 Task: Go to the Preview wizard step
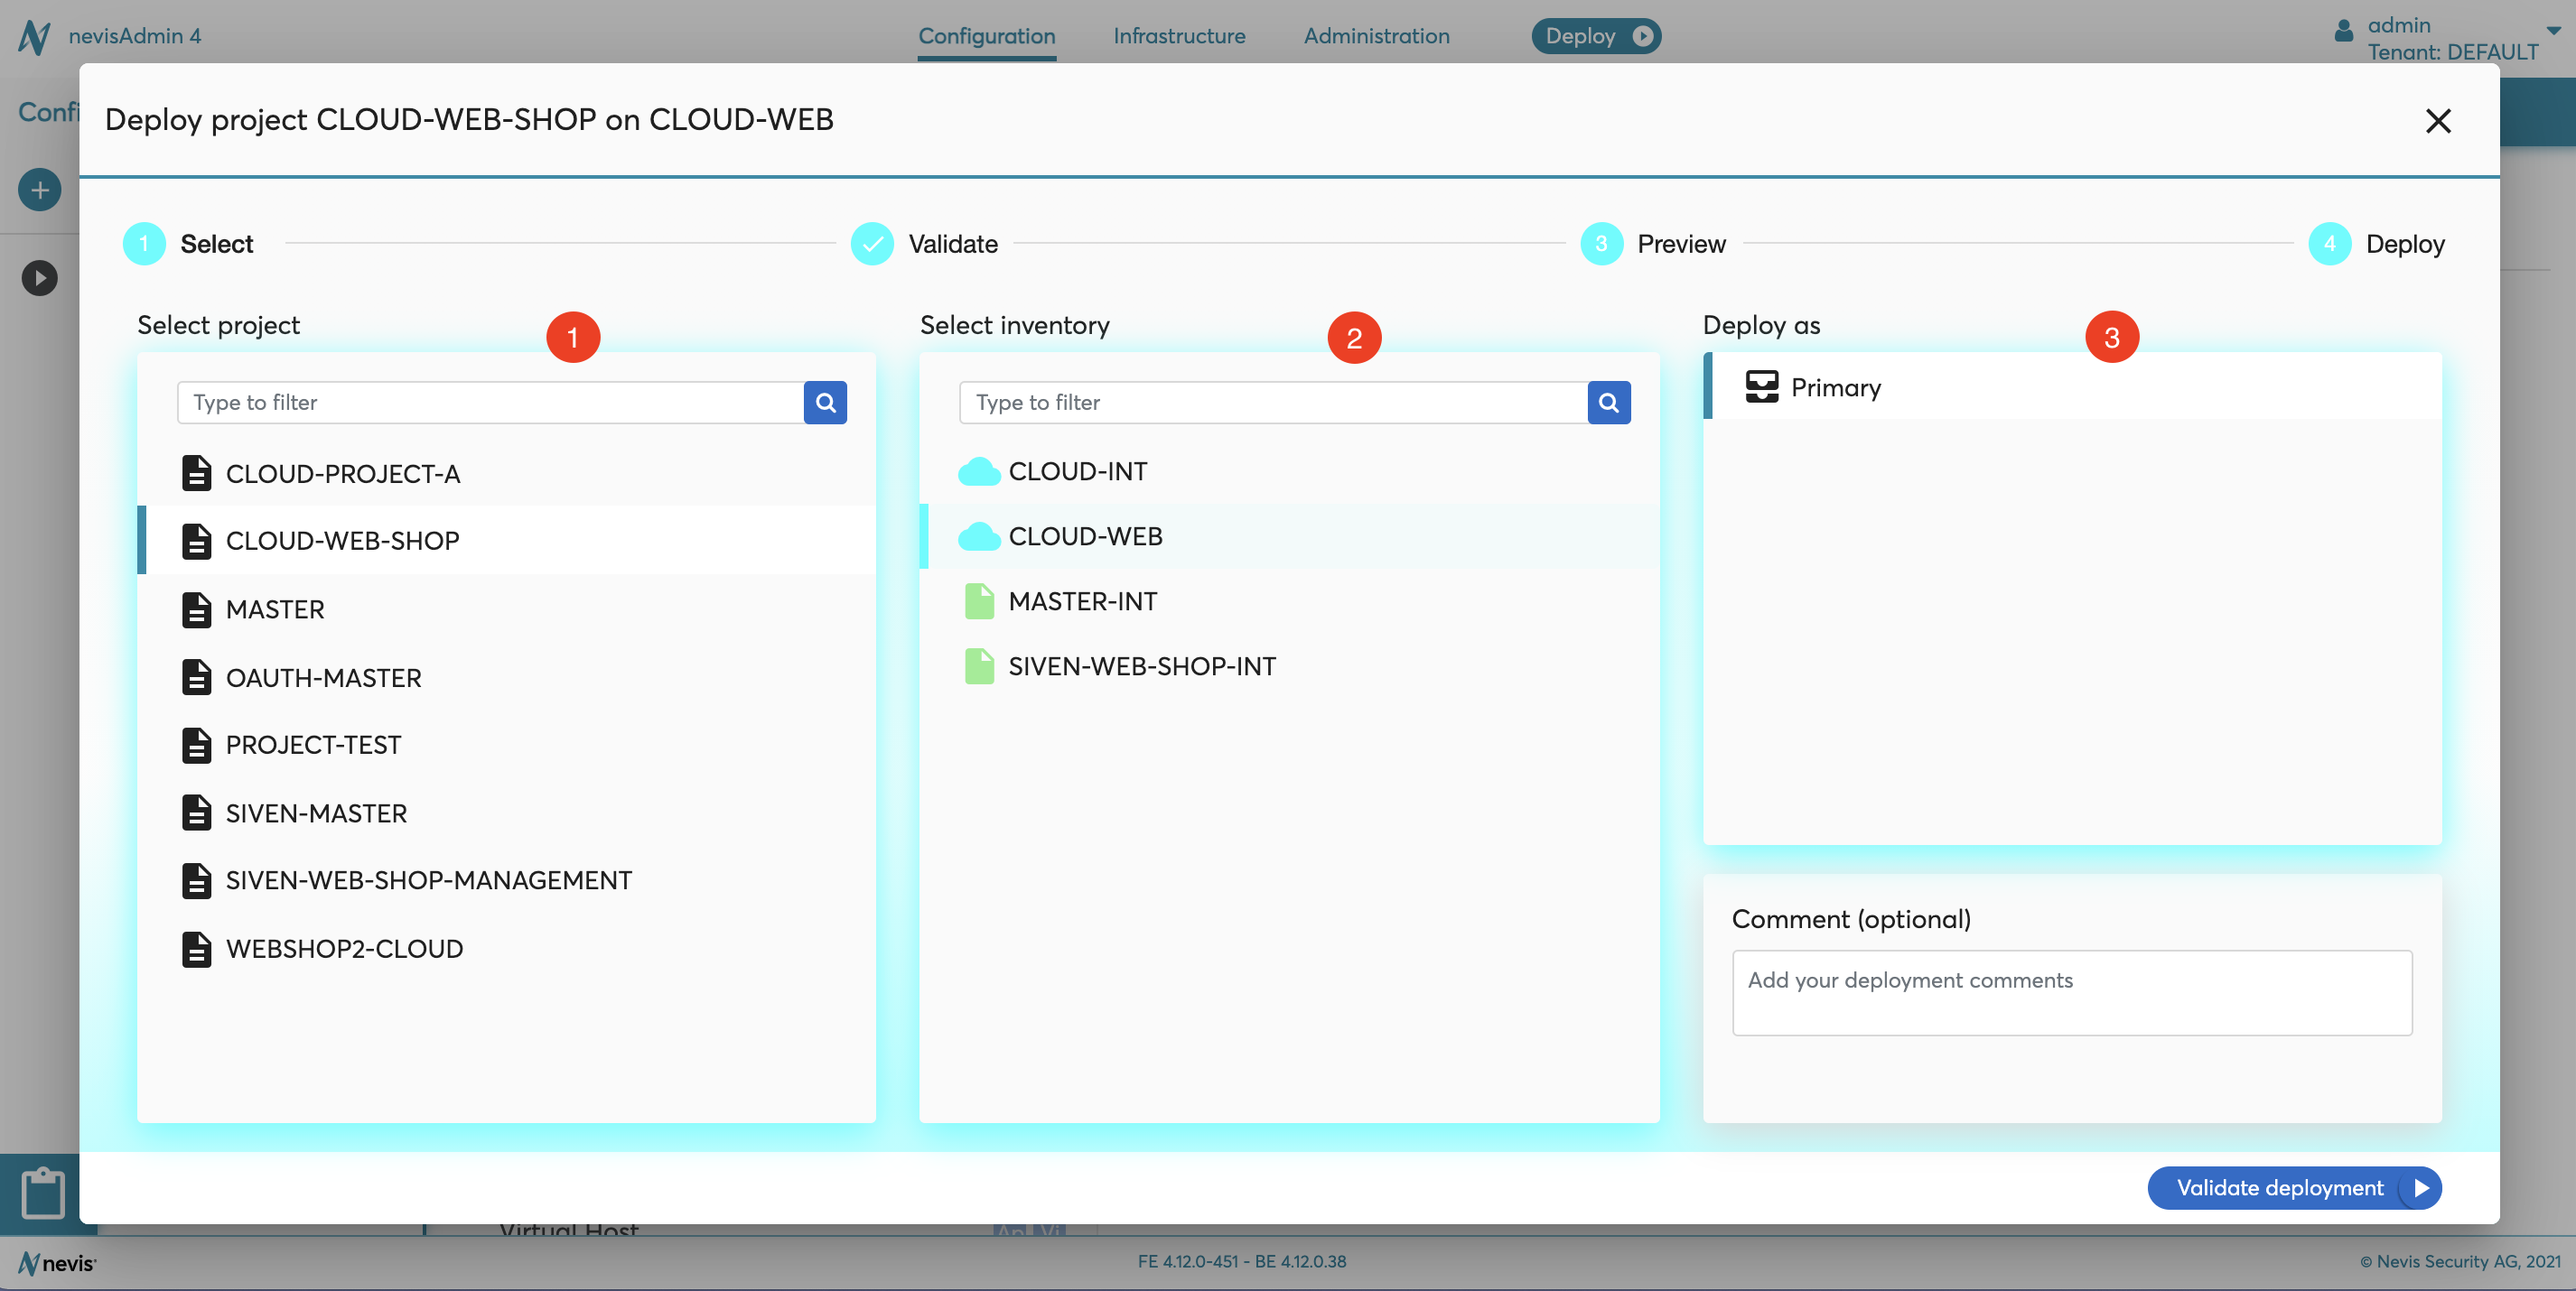tap(1680, 244)
